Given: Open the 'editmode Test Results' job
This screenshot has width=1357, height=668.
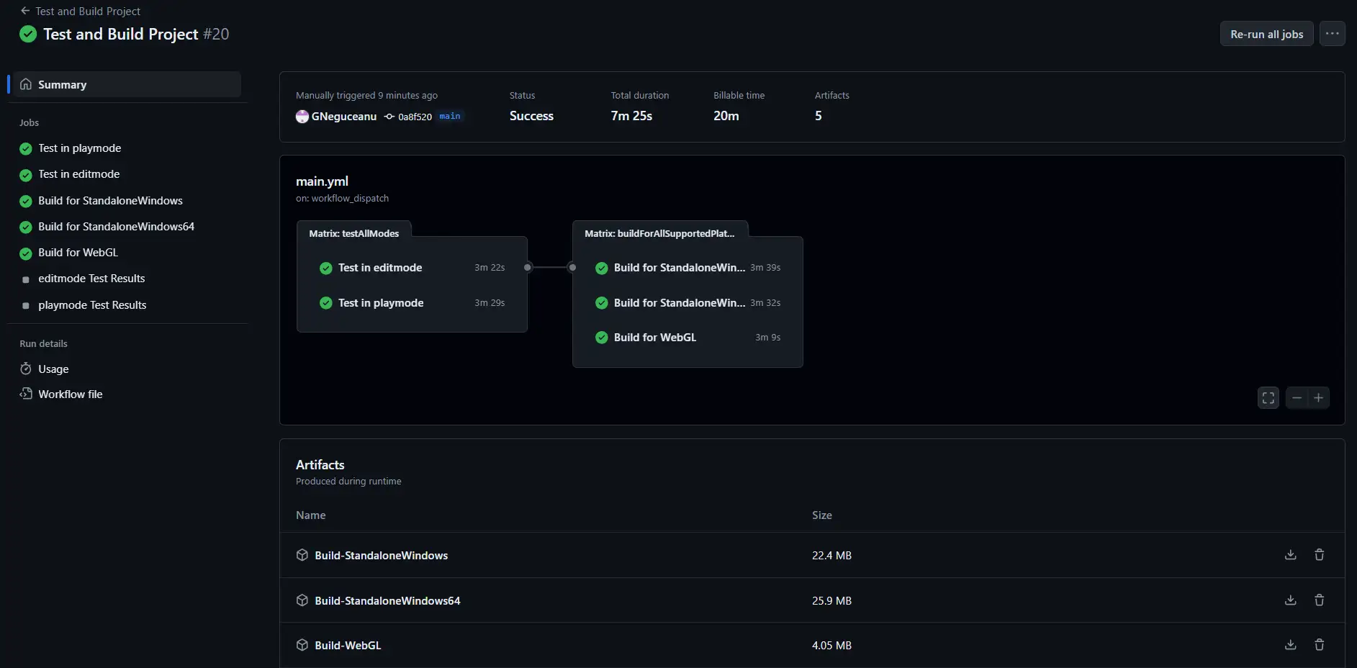Looking at the screenshot, I should [x=91, y=279].
